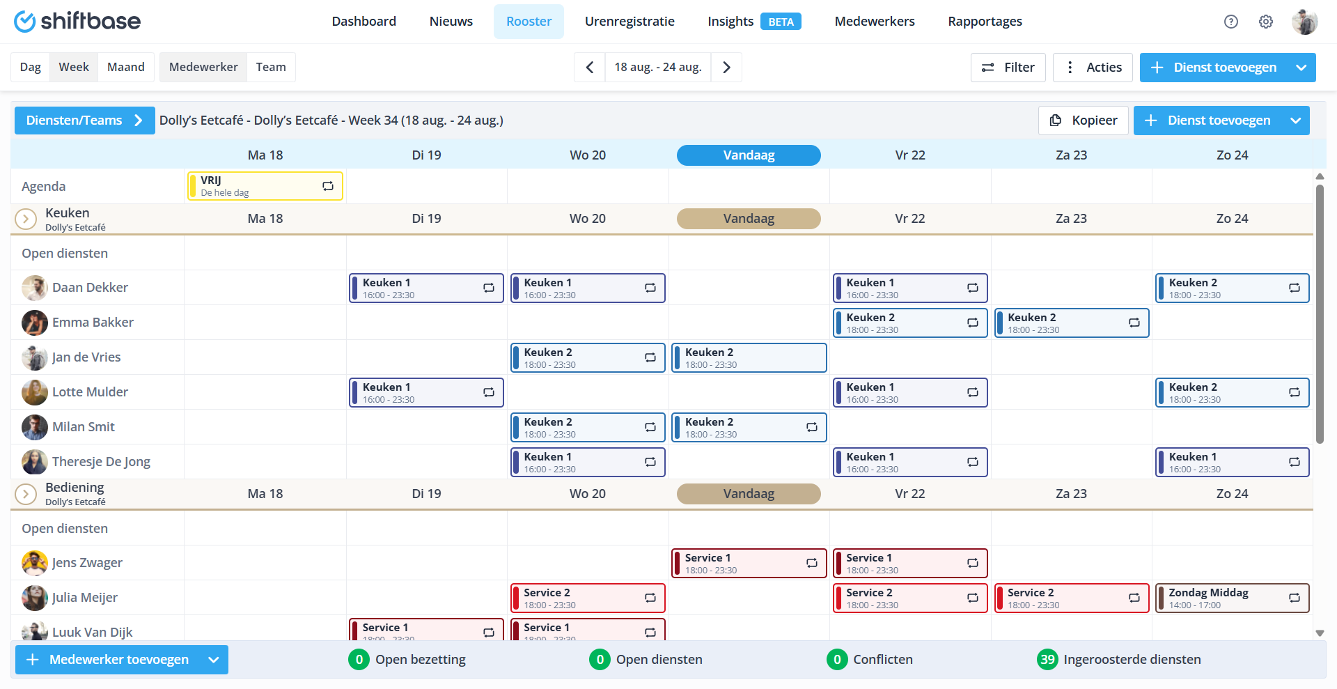This screenshot has height=689, width=1337.
Task: Click Daan Dekker's avatar photo
Action: (34, 288)
